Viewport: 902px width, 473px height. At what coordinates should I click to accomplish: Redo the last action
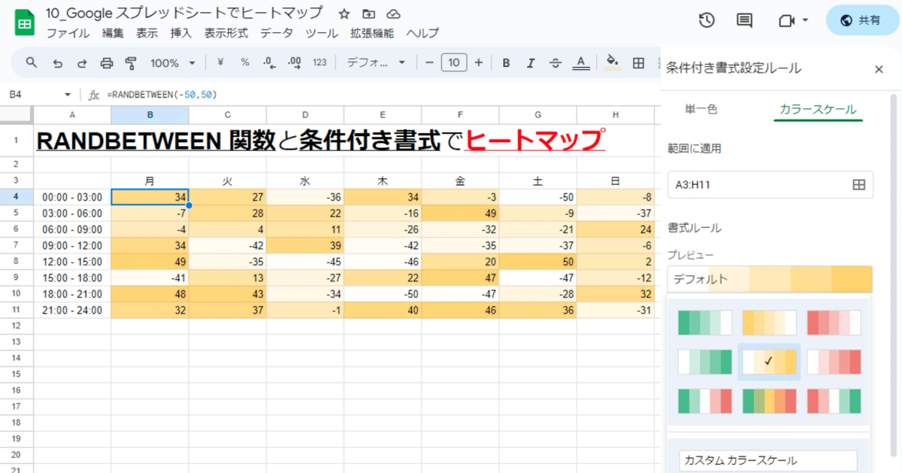point(81,62)
